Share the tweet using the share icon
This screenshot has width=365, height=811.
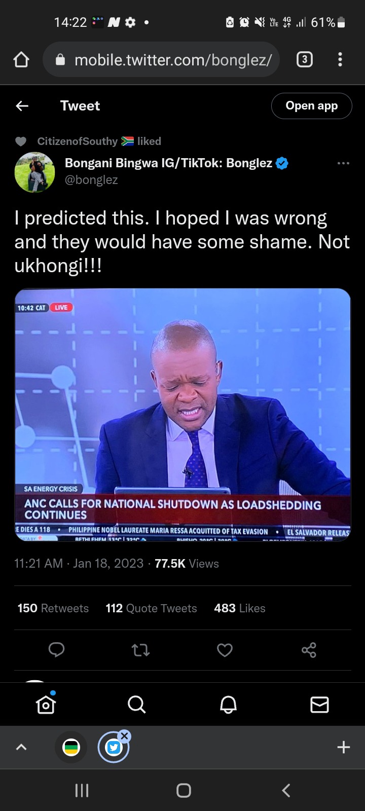coord(309,650)
